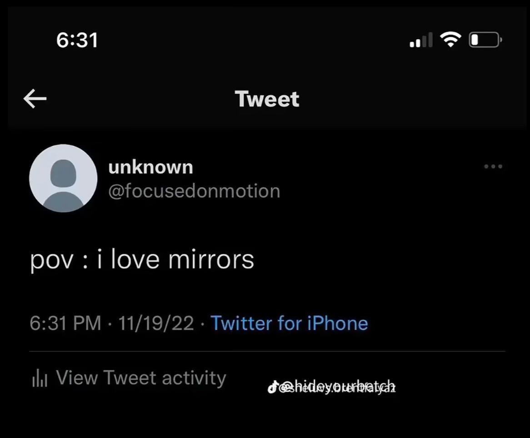Viewport: 530px width, 438px height.
Task: Click the TikTok logo watermark
Action: [272, 387]
